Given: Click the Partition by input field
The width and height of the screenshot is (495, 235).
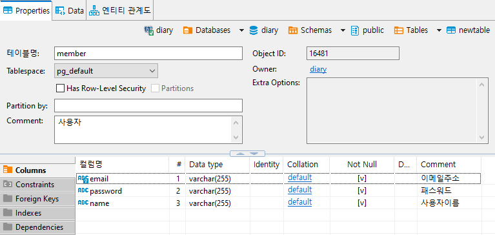Looking at the screenshot, I should tap(148, 105).
